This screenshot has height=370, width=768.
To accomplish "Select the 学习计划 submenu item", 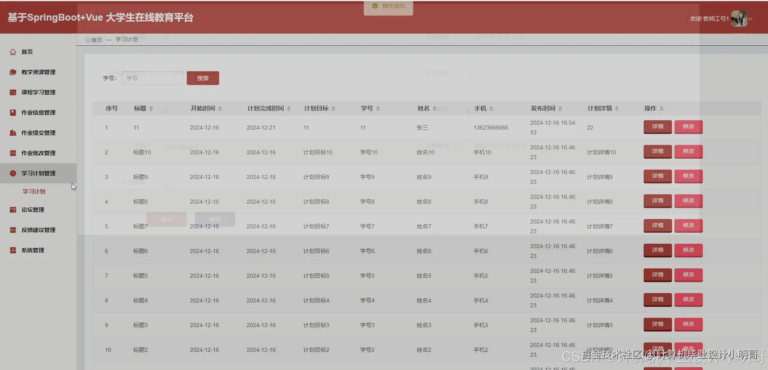I will pyautogui.click(x=34, y=191).
